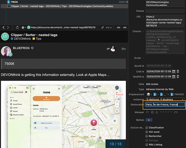Click the address bar URL text
This screenshot has width=186, height=148.
pos(63,28)
